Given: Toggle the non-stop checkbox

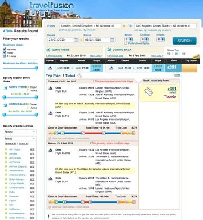Looking at the screenshot, I should point(5,49).
